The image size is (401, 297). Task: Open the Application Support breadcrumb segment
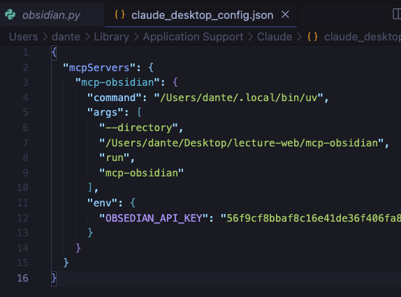[x=193, y=37]
